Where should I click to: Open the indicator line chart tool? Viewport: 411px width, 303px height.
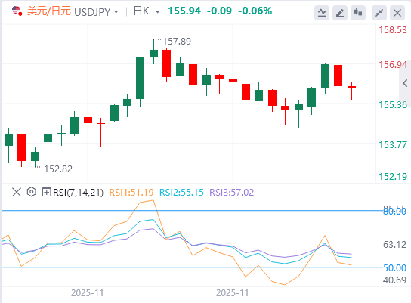pos(322,13)
